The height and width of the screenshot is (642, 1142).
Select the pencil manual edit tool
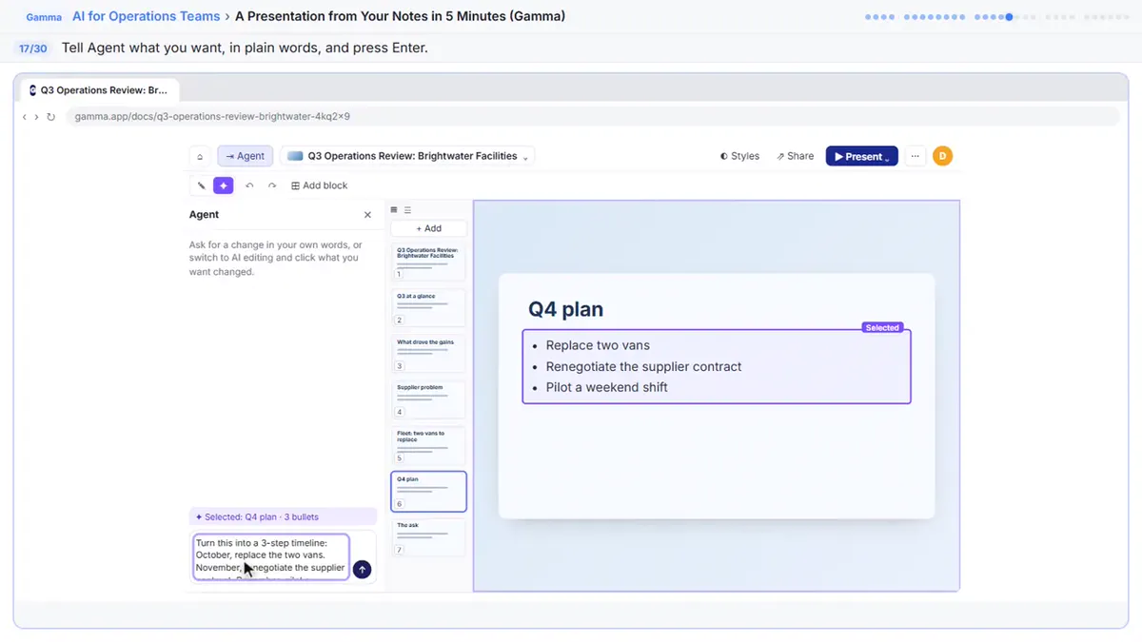[x=201, y=185]
